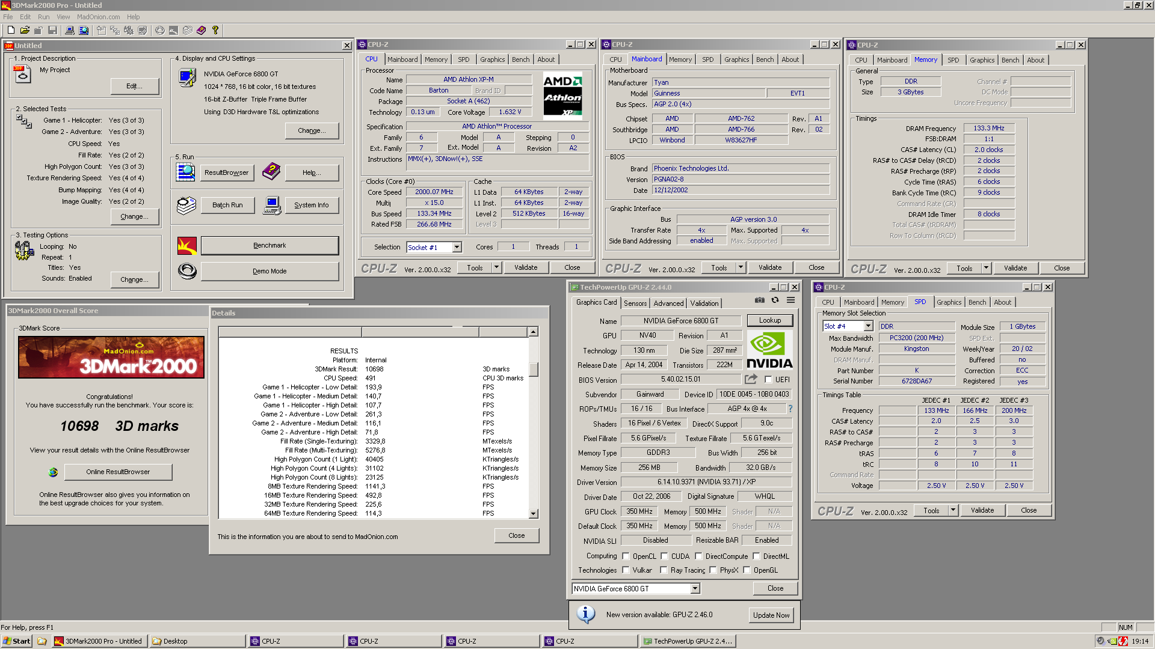The width and height of the screenshot is (1155, 649).
Task: Click the globe icon beside Online ResultBrowser
Action: click(53, 472)
